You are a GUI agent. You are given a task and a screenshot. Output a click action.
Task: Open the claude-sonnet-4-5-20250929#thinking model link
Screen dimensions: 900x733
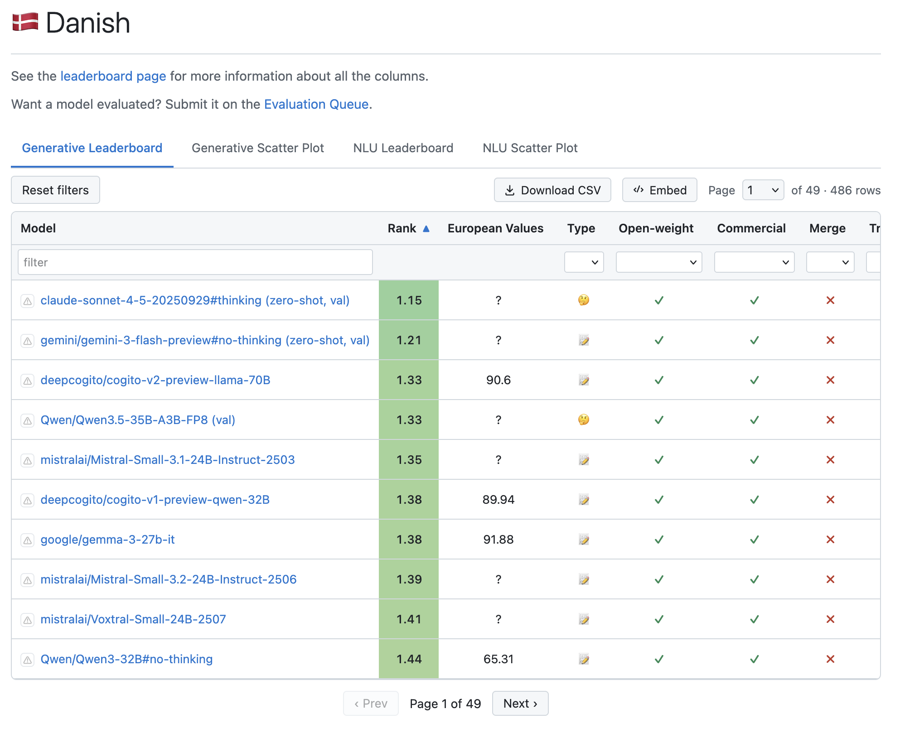click(x=195, y=300)
